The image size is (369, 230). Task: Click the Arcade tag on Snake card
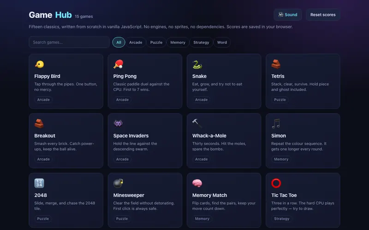tap(201, 100)
